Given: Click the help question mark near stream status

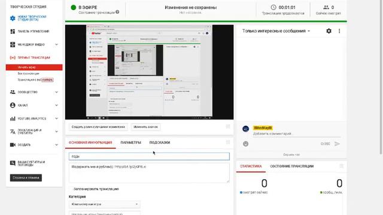Looking at the screenshot, I should coord(117,12).
